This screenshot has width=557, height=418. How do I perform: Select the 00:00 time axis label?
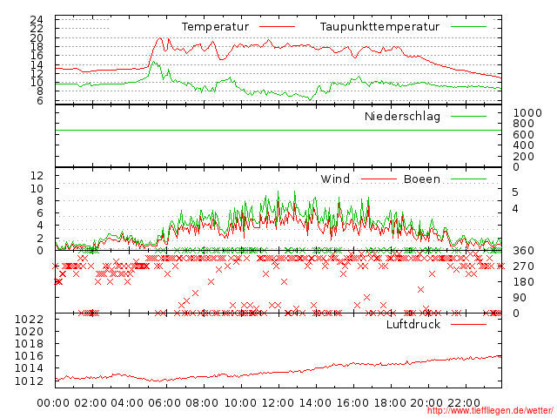53,403
